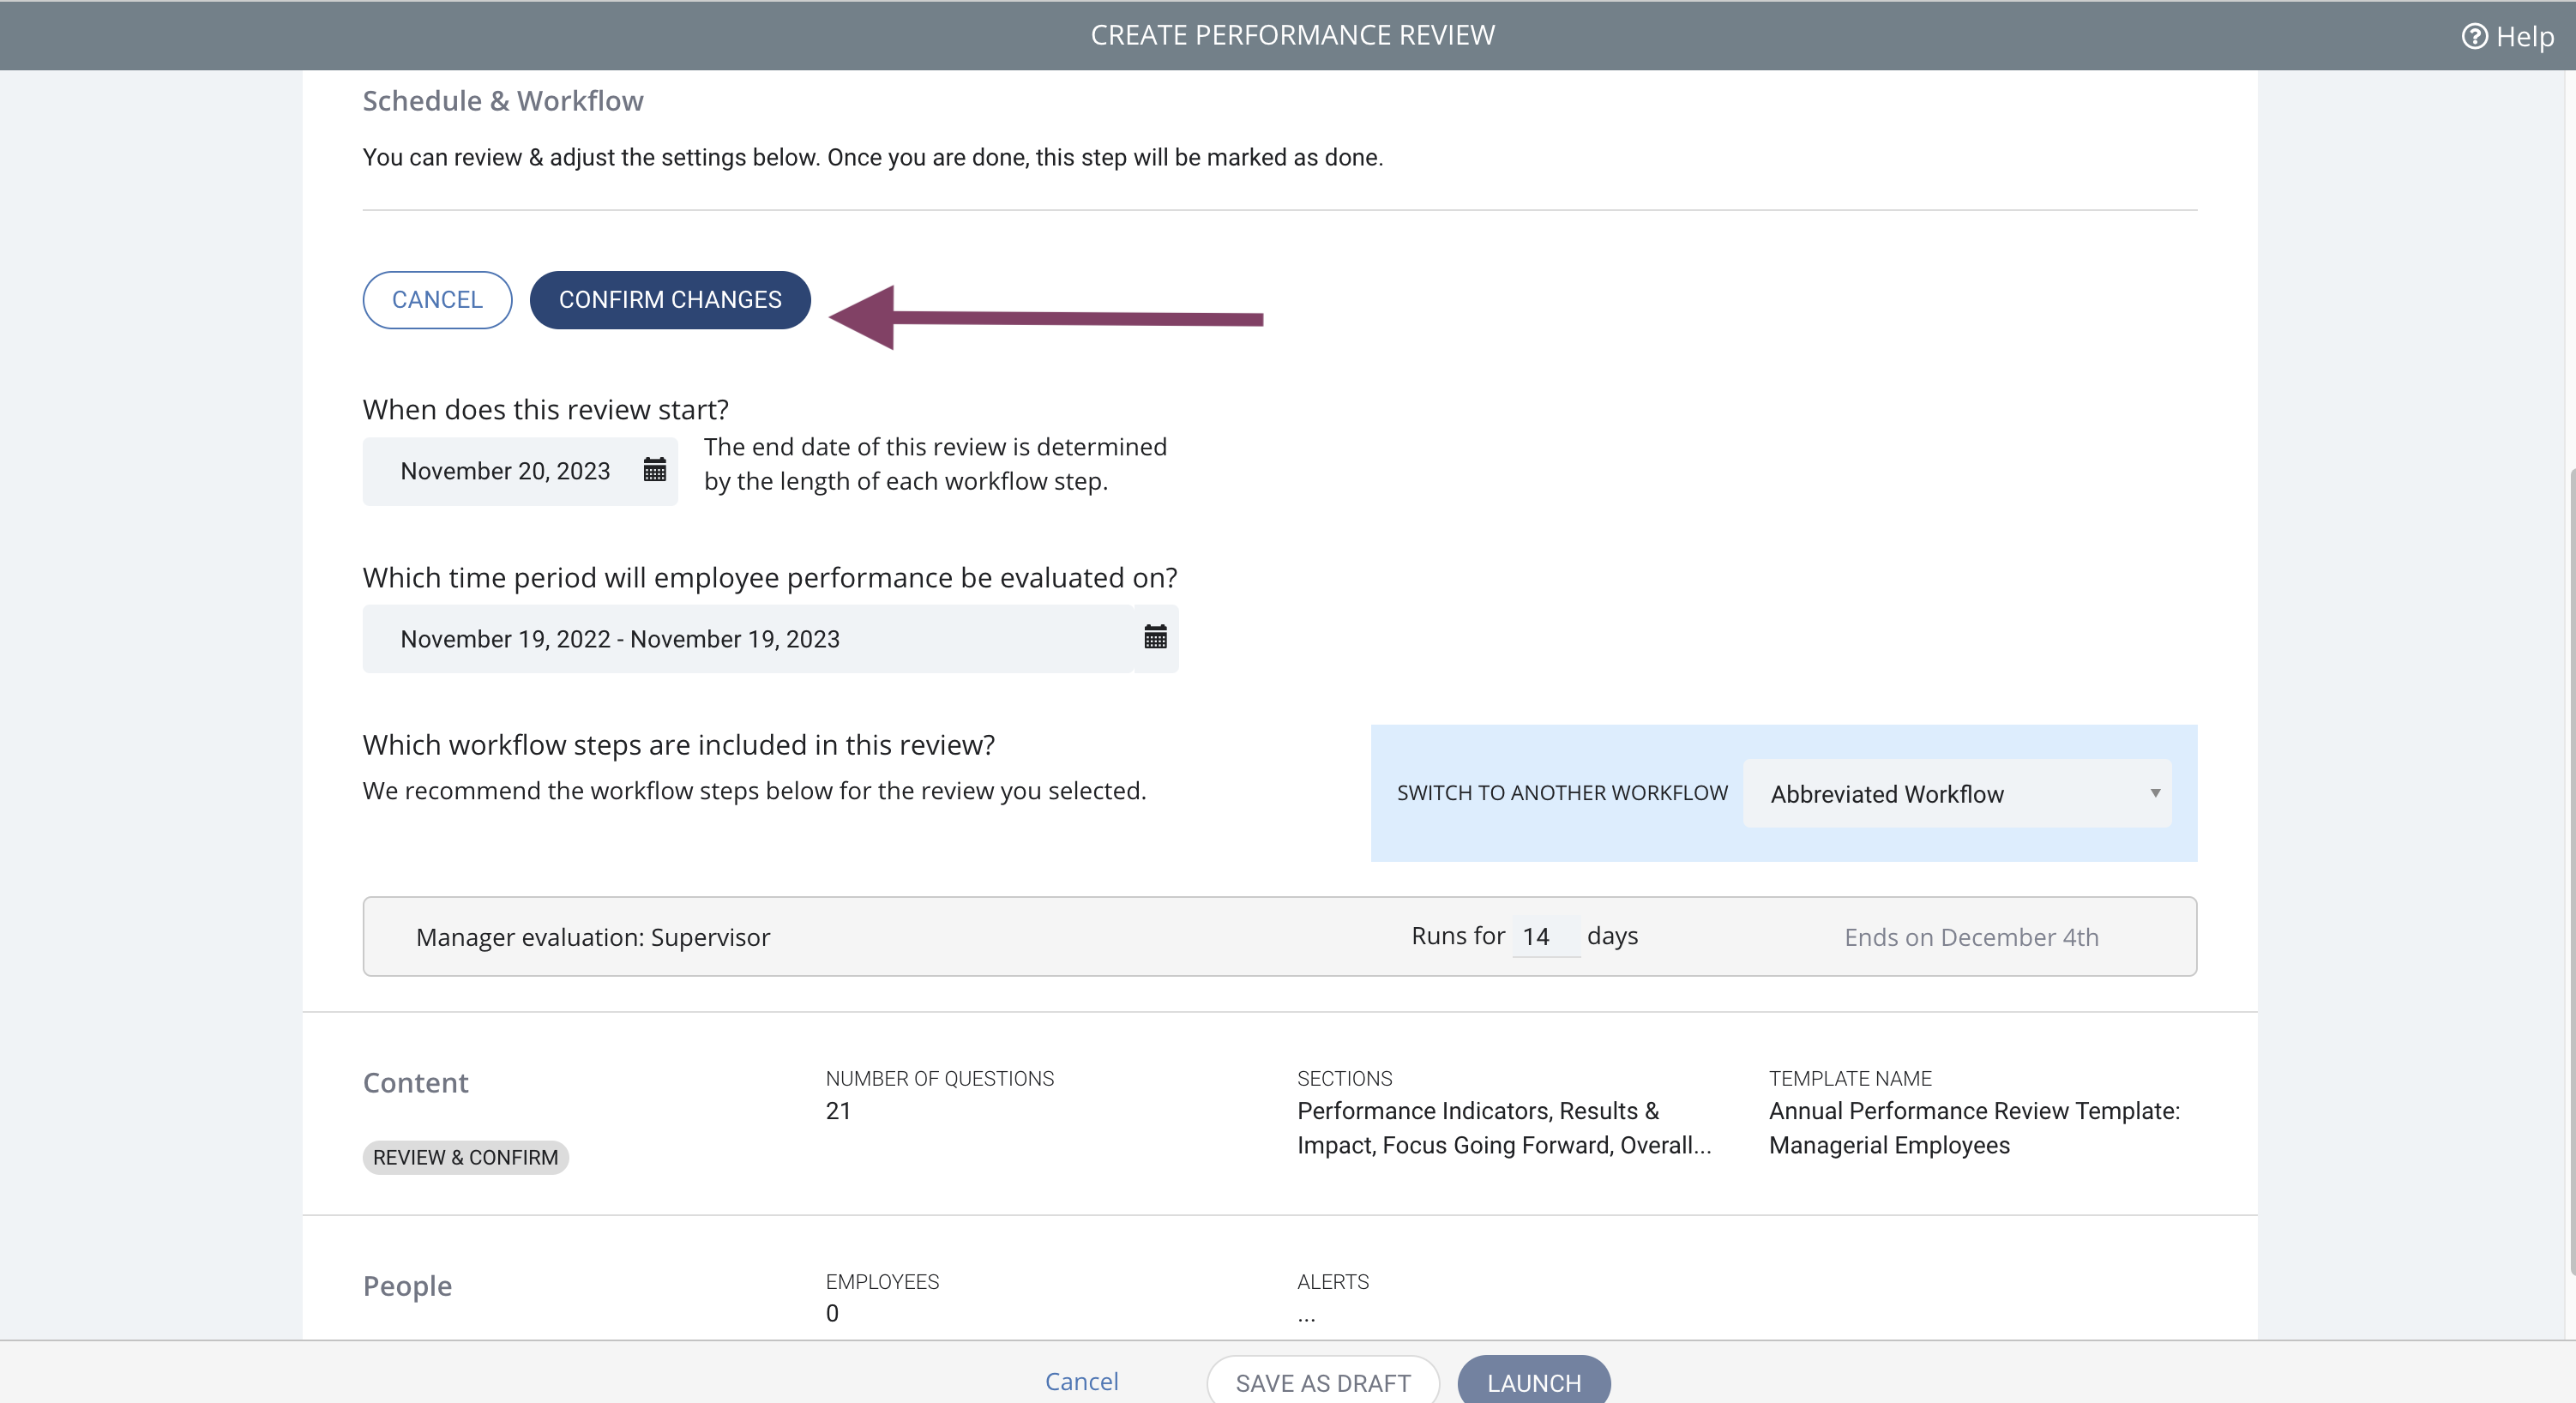Click the Runs for 14 days input

(1545, 936)
